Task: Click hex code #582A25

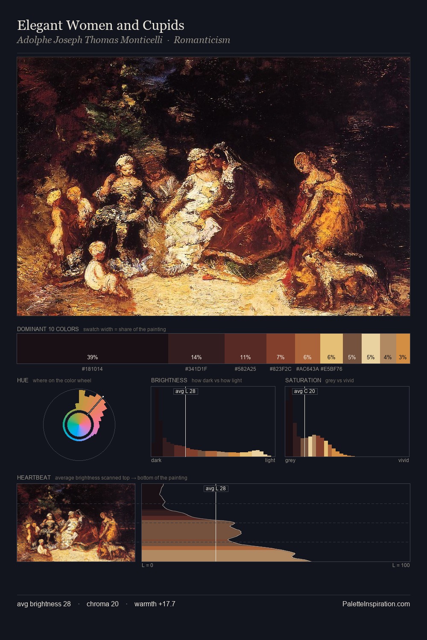Action: (246, 369)
